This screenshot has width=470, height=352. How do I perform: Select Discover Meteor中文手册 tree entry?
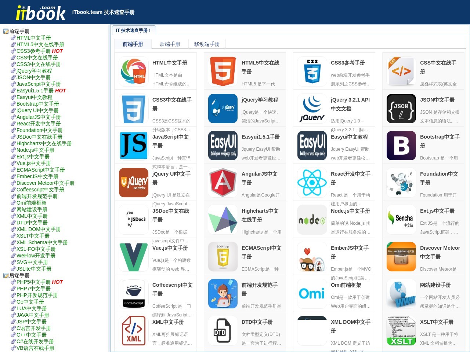tap(46, 183)
